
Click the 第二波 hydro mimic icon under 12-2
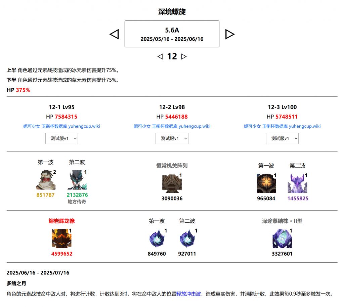(187, 238)
